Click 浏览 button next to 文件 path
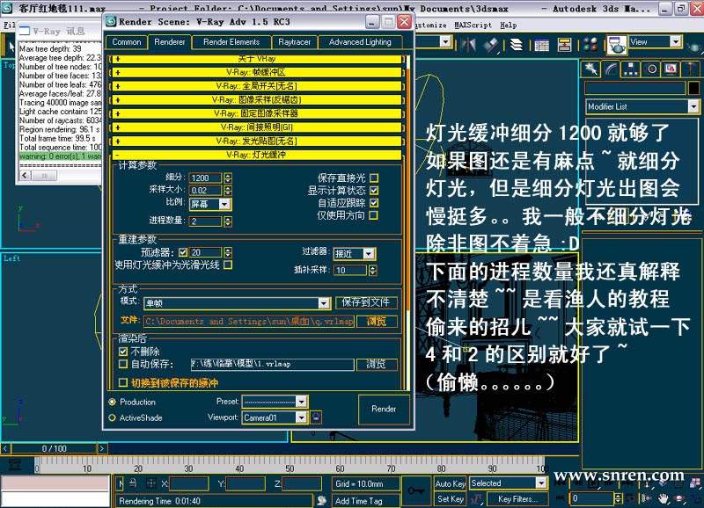Screen dimensions: 704x508 377,321
